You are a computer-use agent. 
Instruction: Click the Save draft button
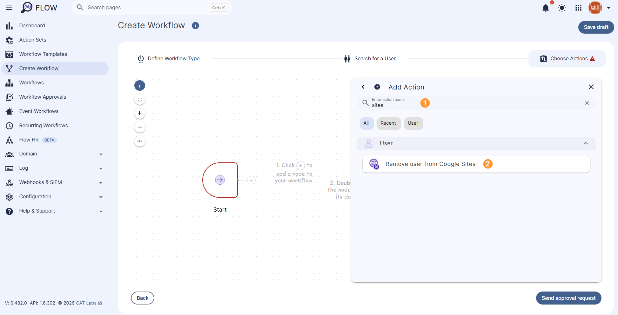click(x=596, y=27)
